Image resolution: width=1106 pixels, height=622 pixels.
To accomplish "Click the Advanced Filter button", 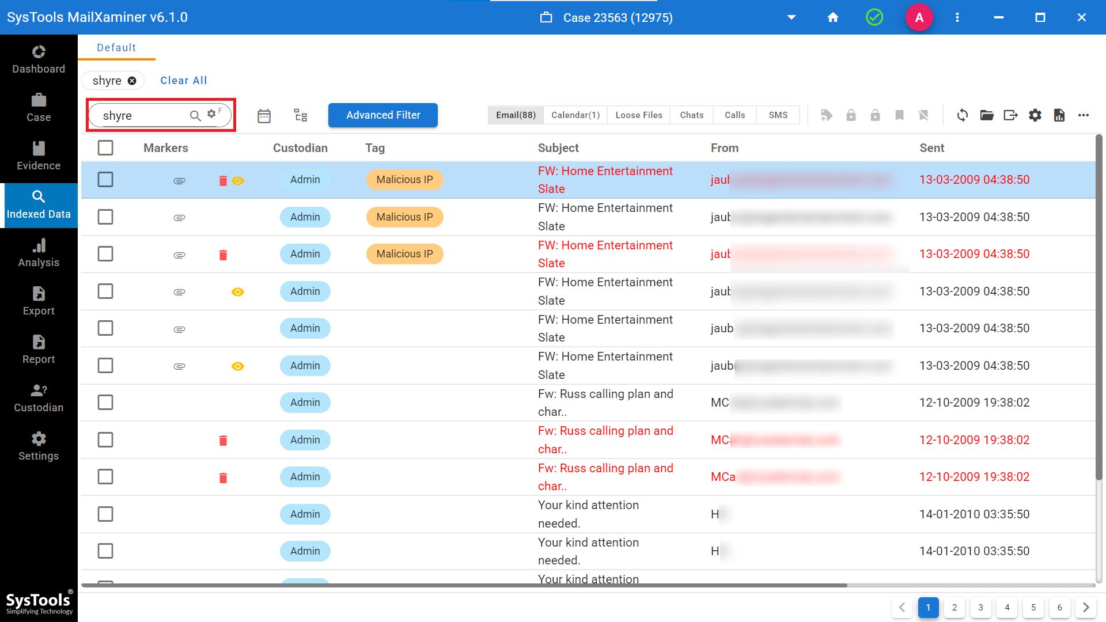I will tap(383, 115).
